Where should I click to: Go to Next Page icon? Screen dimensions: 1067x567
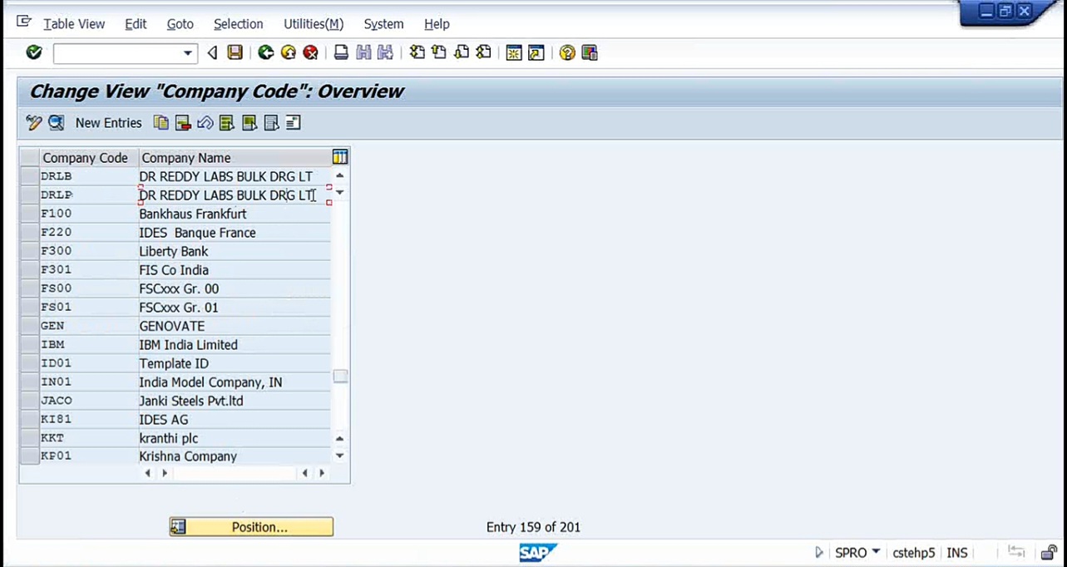click(461, 52)
